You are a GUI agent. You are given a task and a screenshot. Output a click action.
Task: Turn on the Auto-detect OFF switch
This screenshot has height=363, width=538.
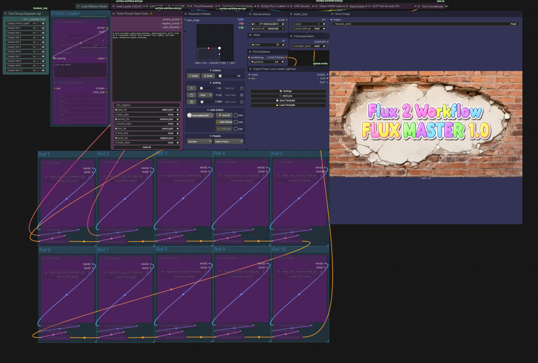click(x=200, y=115)
